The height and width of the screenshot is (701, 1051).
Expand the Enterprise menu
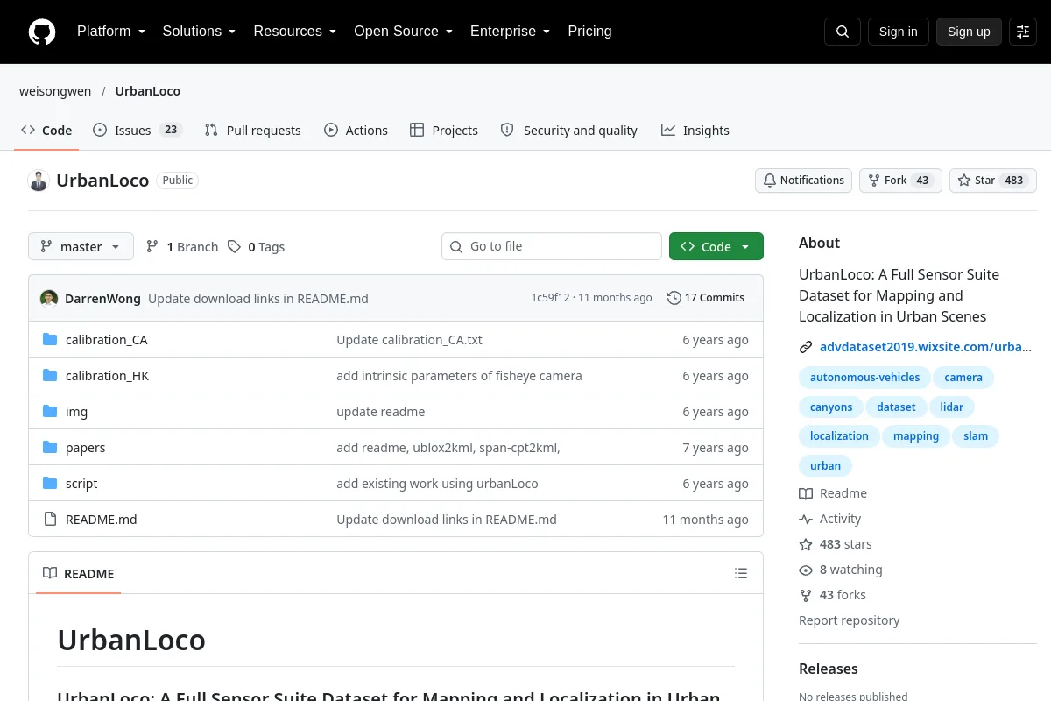[511, 32]
